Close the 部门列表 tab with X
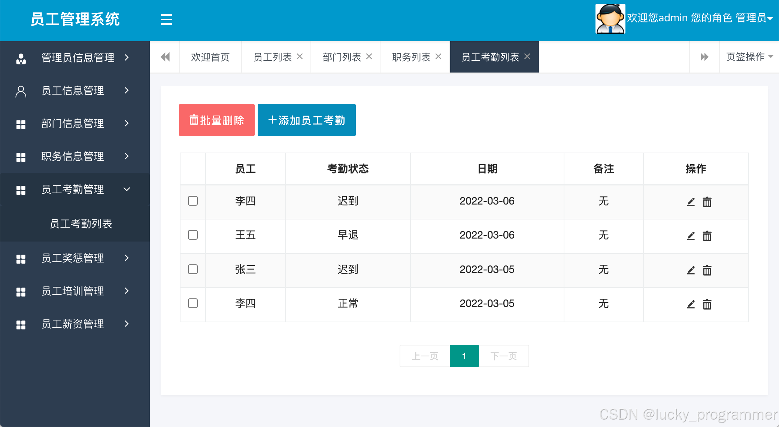779x427 pixels. (x=369, y=56)
